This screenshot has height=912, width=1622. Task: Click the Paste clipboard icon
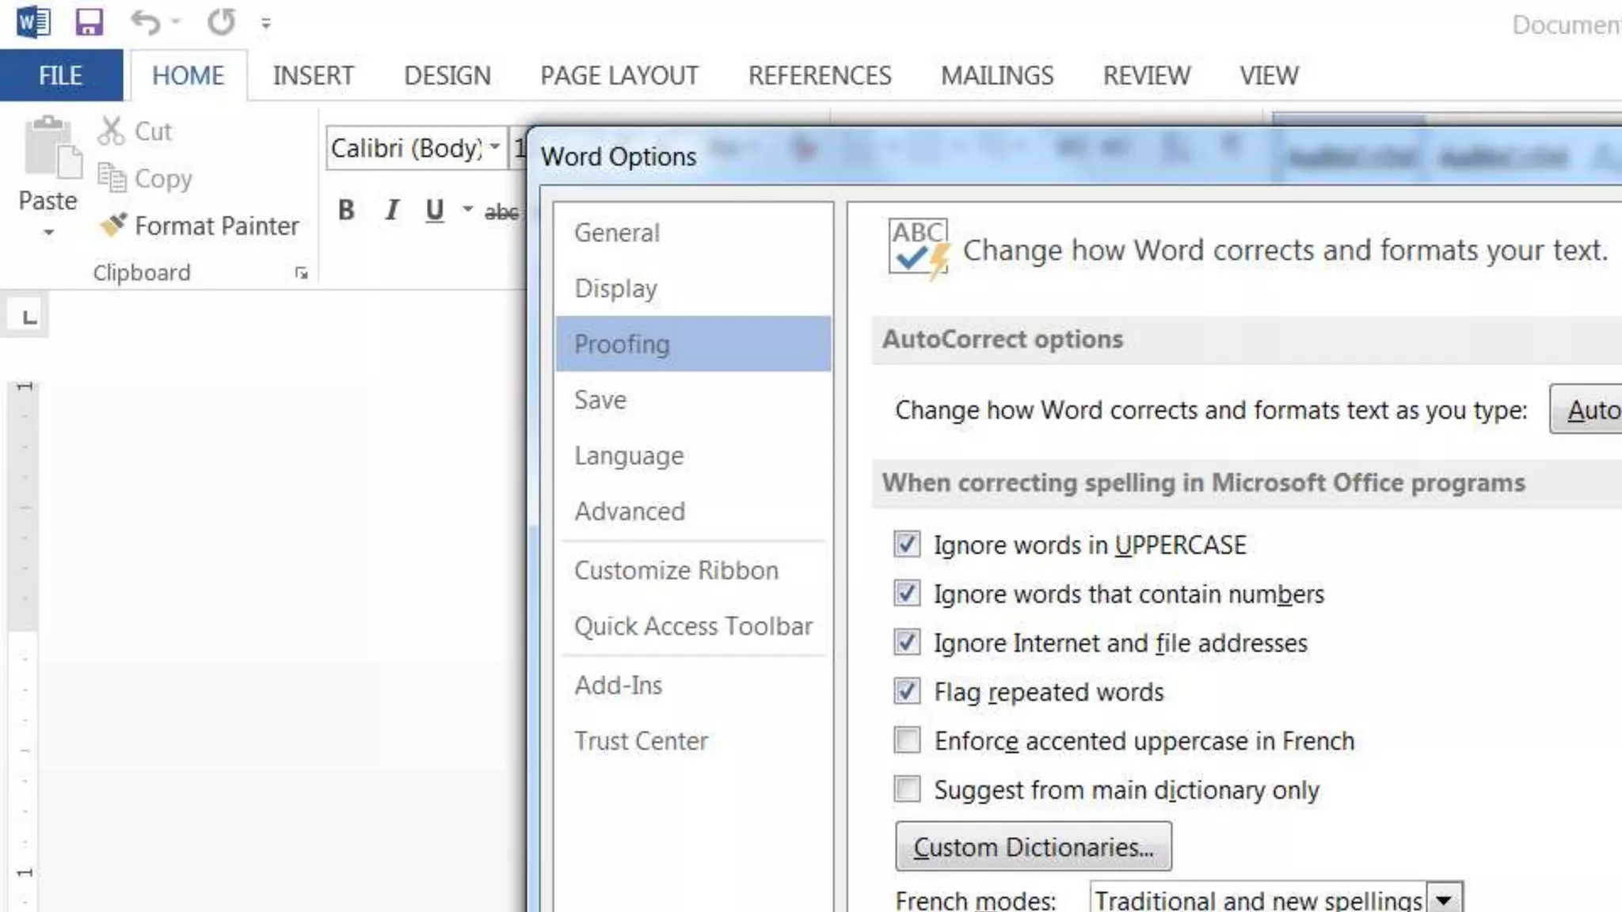pyautogui.click(x=52, y=147)
